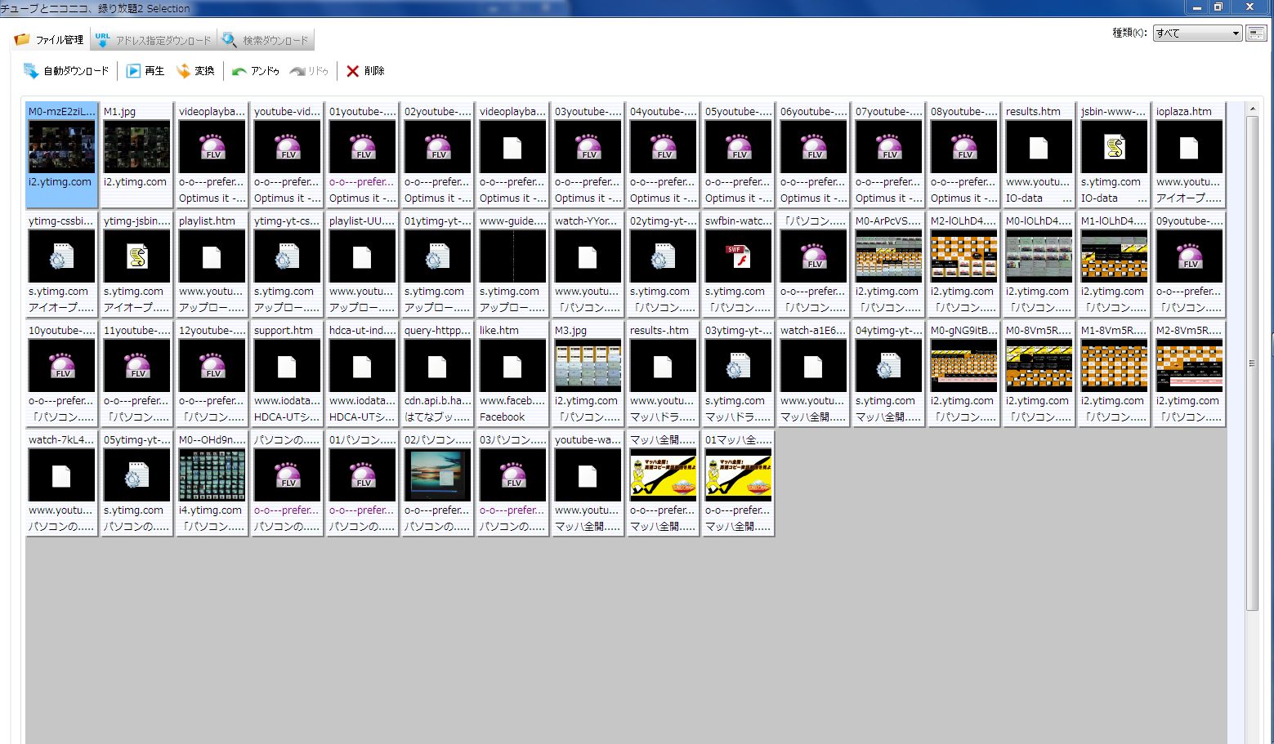Click the 自動ダウンロード toolbar button
Screen dimensions: 1274x744
(x=66, y=71)
